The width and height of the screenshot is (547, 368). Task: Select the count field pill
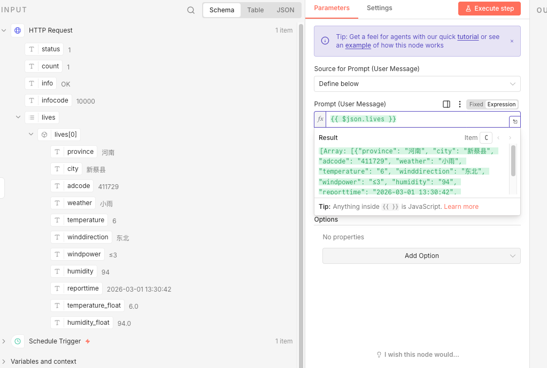(44, 66)
